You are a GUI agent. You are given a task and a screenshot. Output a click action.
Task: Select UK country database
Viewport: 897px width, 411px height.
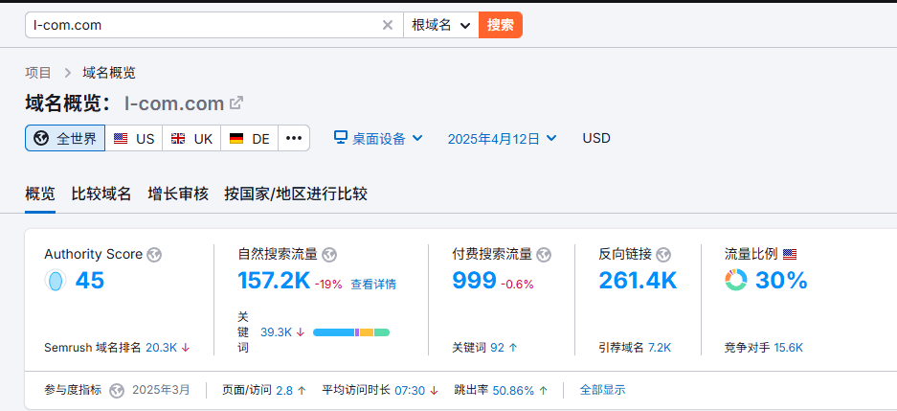[x=191, y=138]
